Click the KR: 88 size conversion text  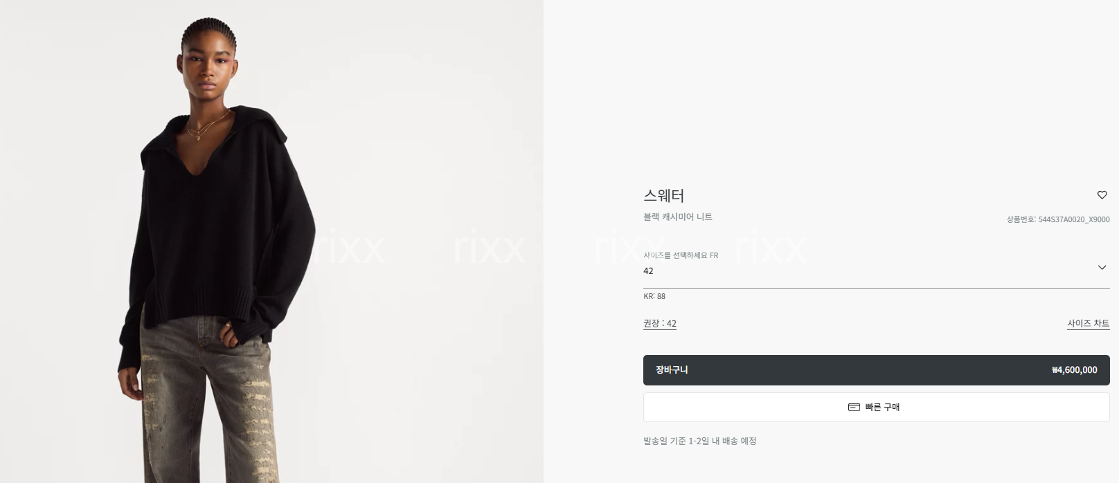(654, 296)
